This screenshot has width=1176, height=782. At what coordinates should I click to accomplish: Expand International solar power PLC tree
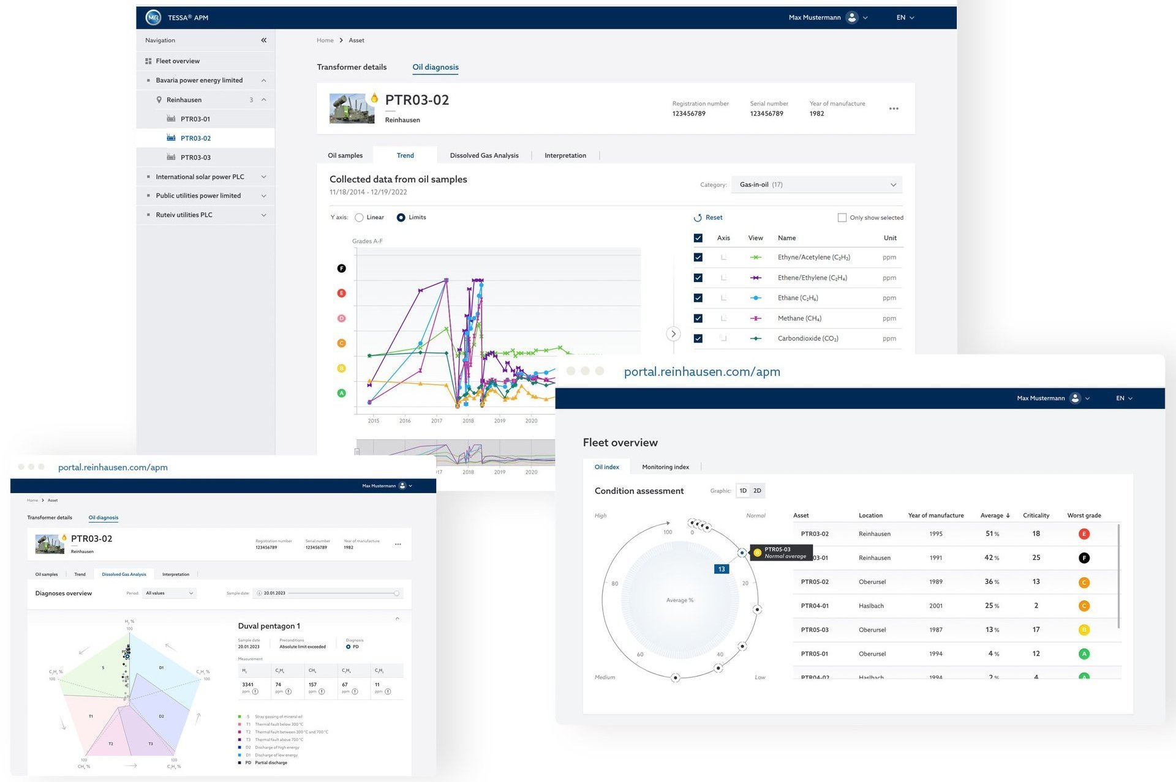coord(263,177)
